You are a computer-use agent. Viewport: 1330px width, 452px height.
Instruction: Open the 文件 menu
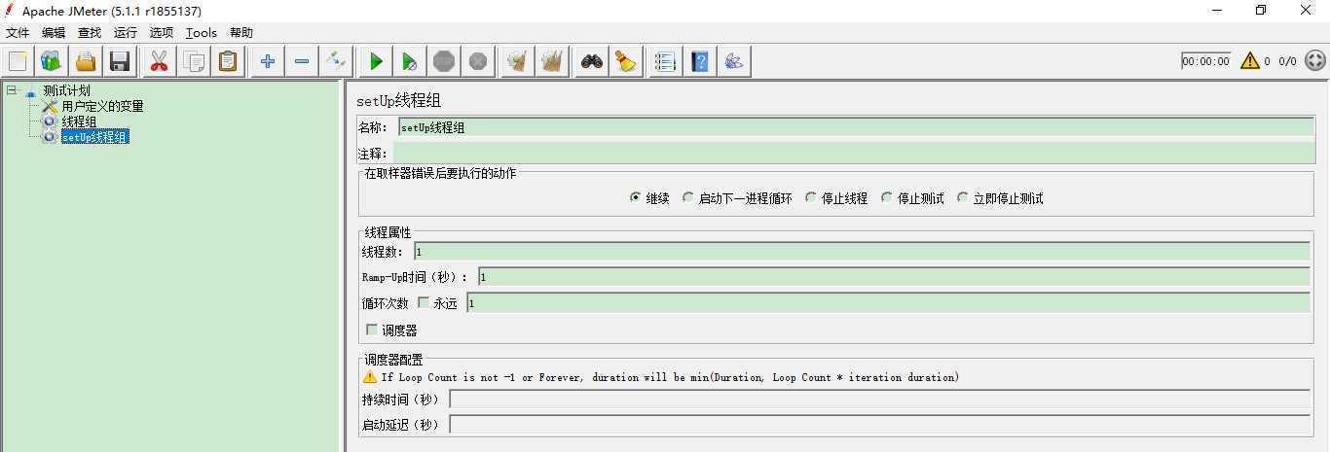18,33
